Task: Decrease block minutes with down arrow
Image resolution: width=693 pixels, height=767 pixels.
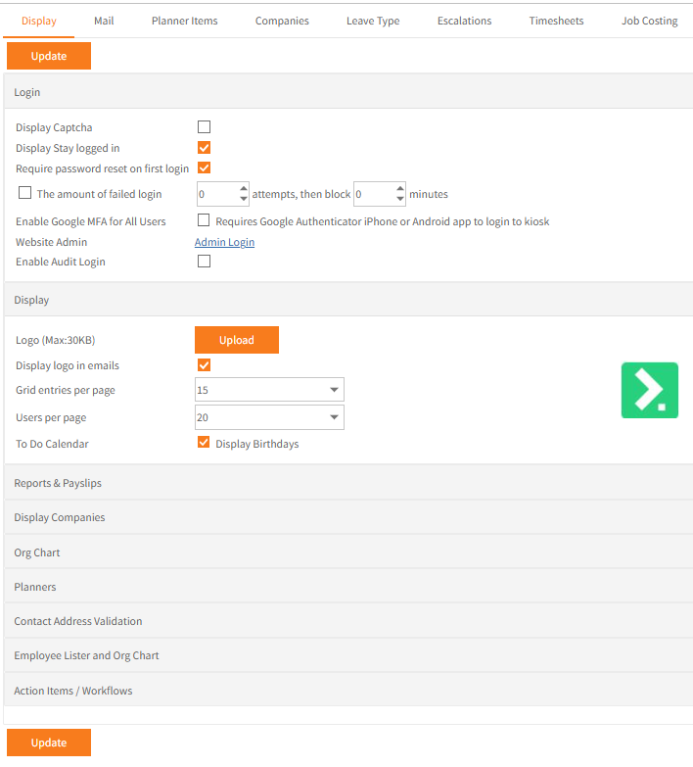Action: pos(400,200)
